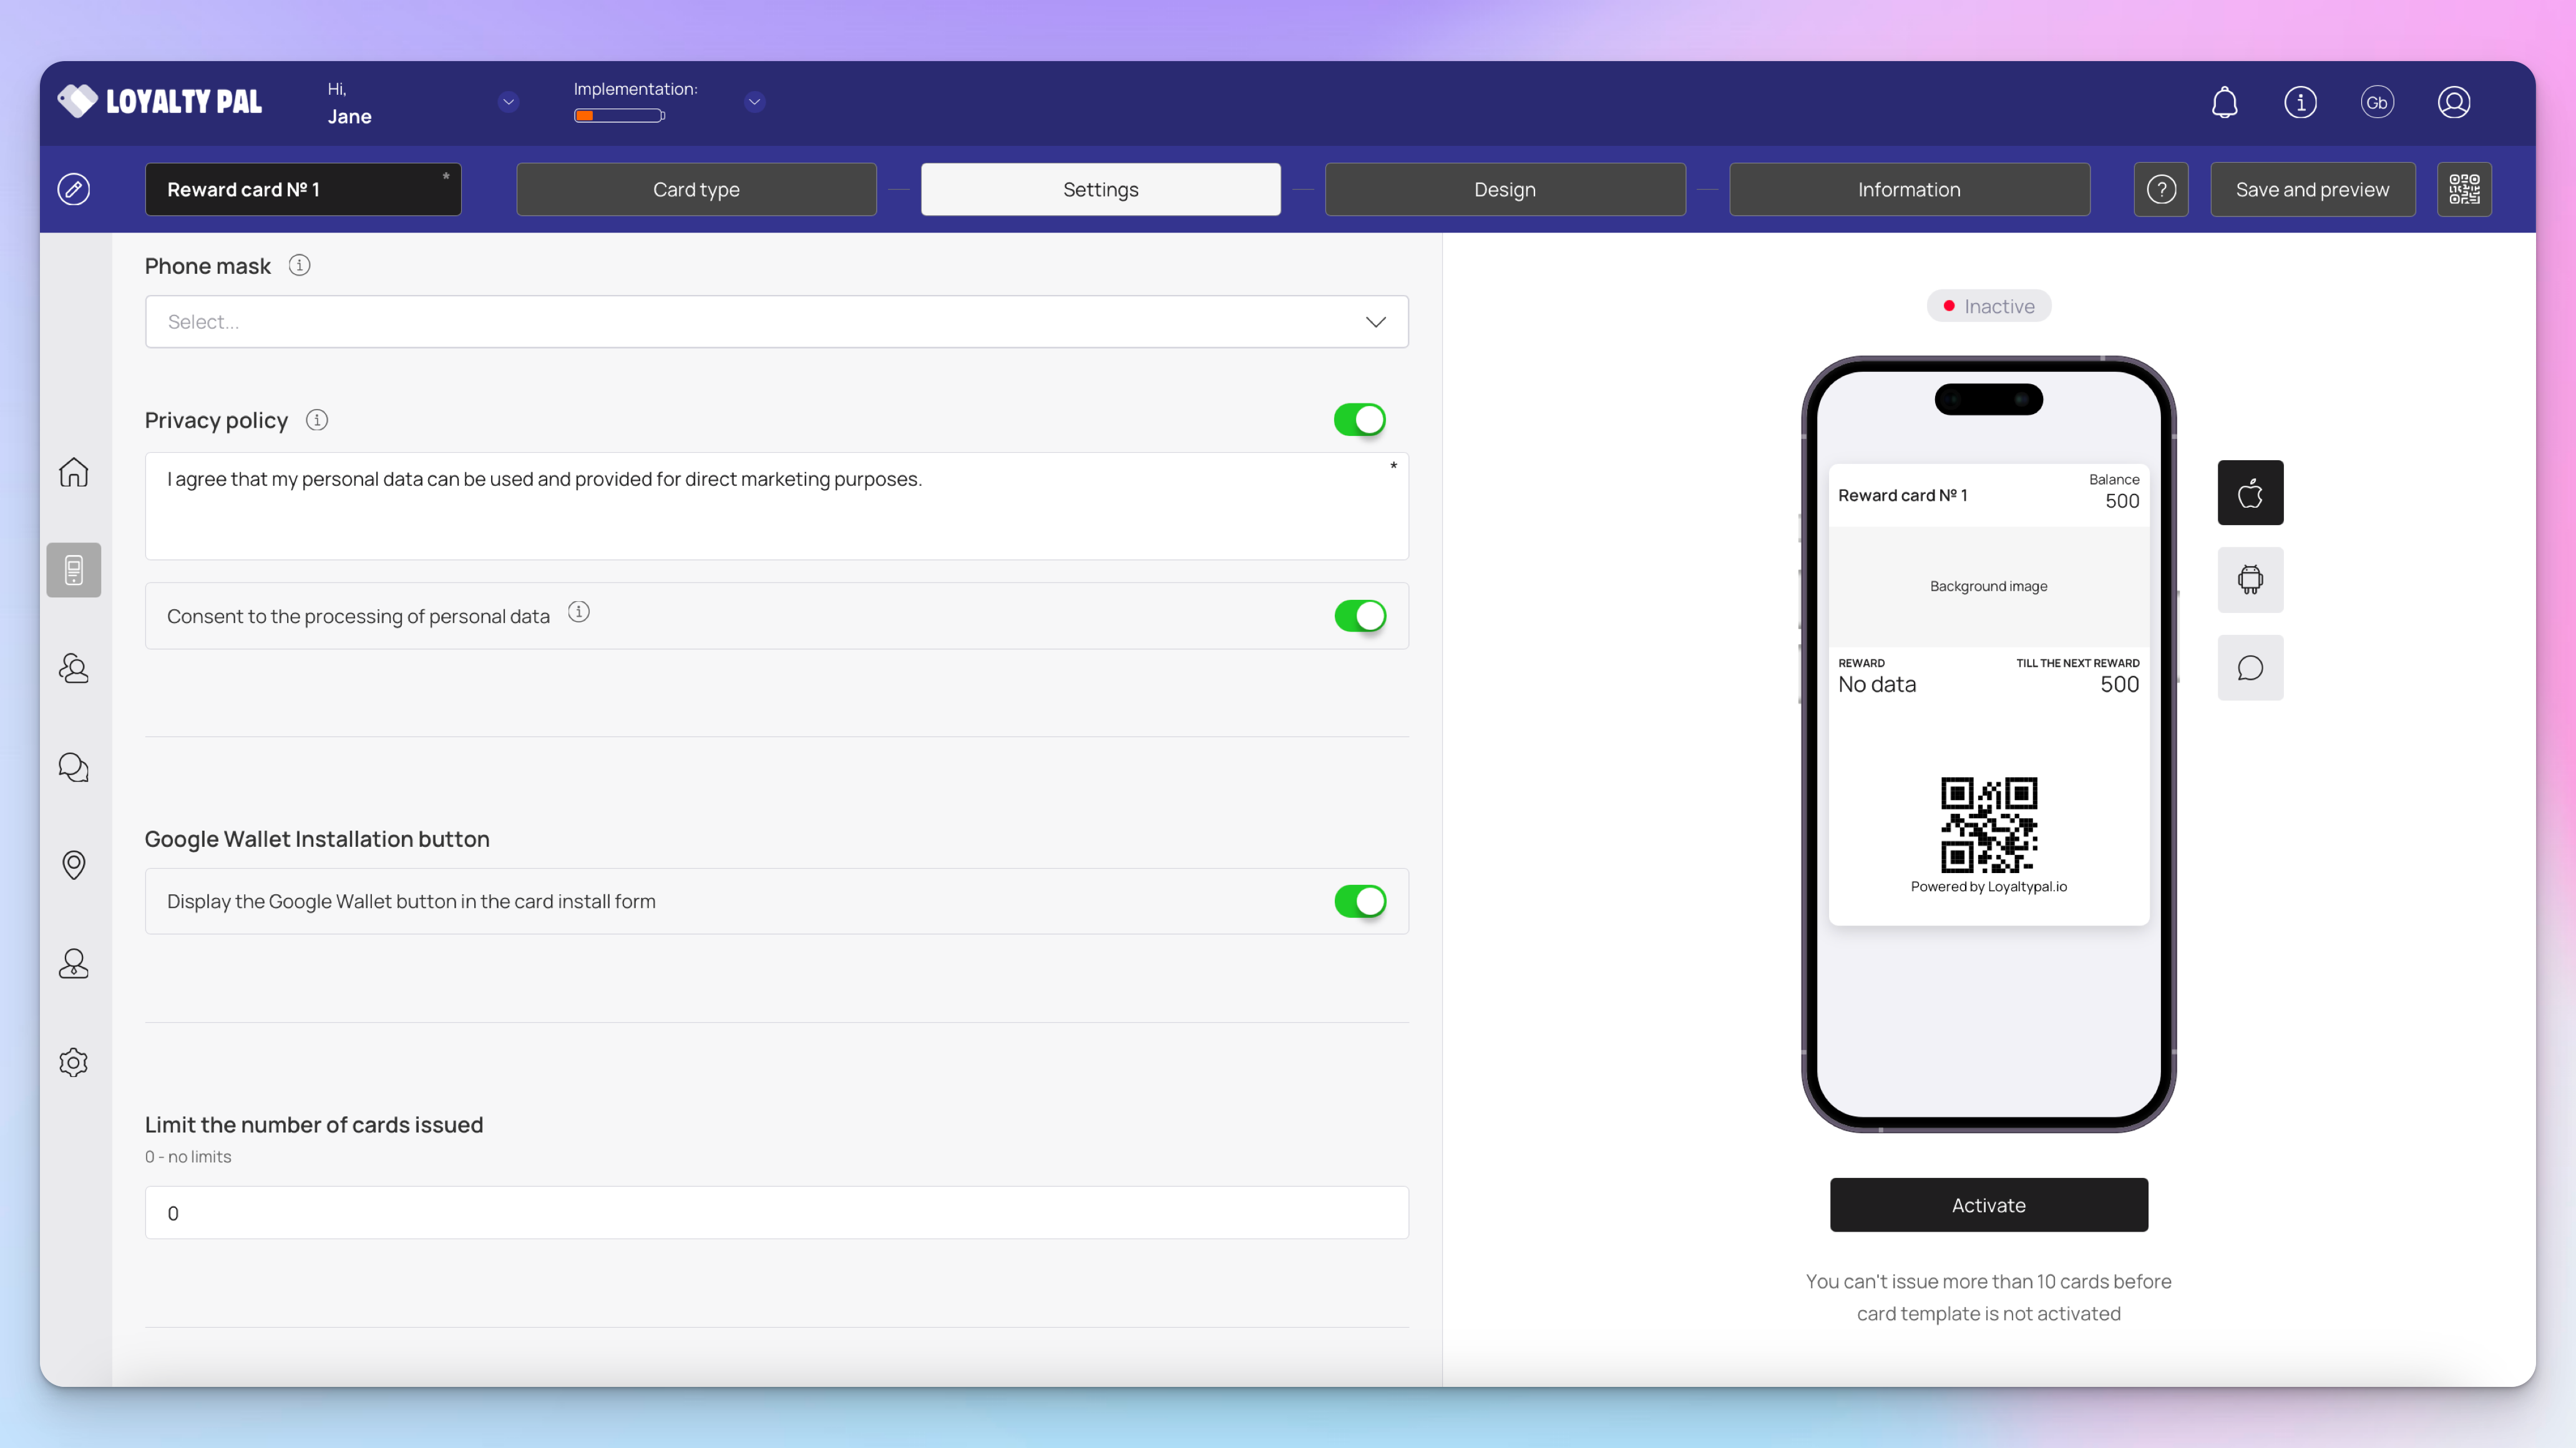Click the help question mark icon
The image size is (2576, 1448).
pyautogui.click(x=2161, y=189)
